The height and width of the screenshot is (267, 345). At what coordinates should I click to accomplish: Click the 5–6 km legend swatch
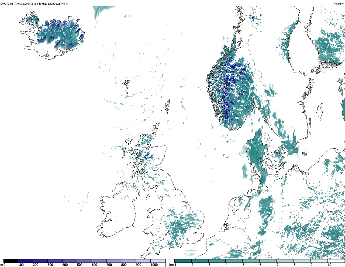coord(251,261)
